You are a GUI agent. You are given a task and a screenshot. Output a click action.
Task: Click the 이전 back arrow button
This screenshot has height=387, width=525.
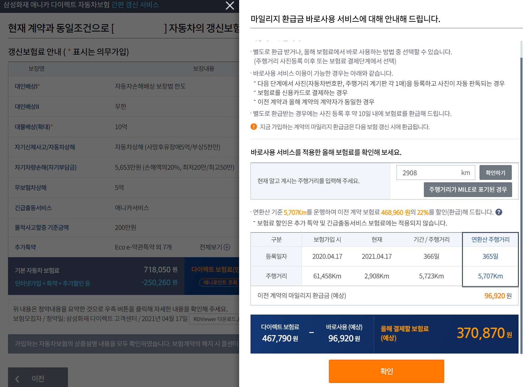pyautogui.click(x=38, y=377)
